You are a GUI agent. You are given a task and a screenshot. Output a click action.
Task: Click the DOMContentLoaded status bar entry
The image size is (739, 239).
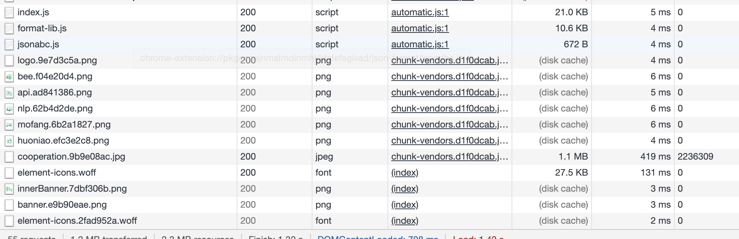378,236
